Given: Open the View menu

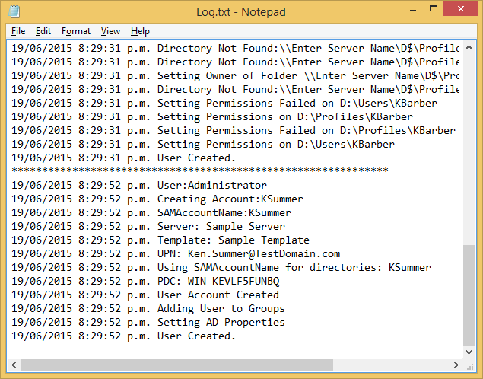Looking at the screenshot, I should [111, 31].
